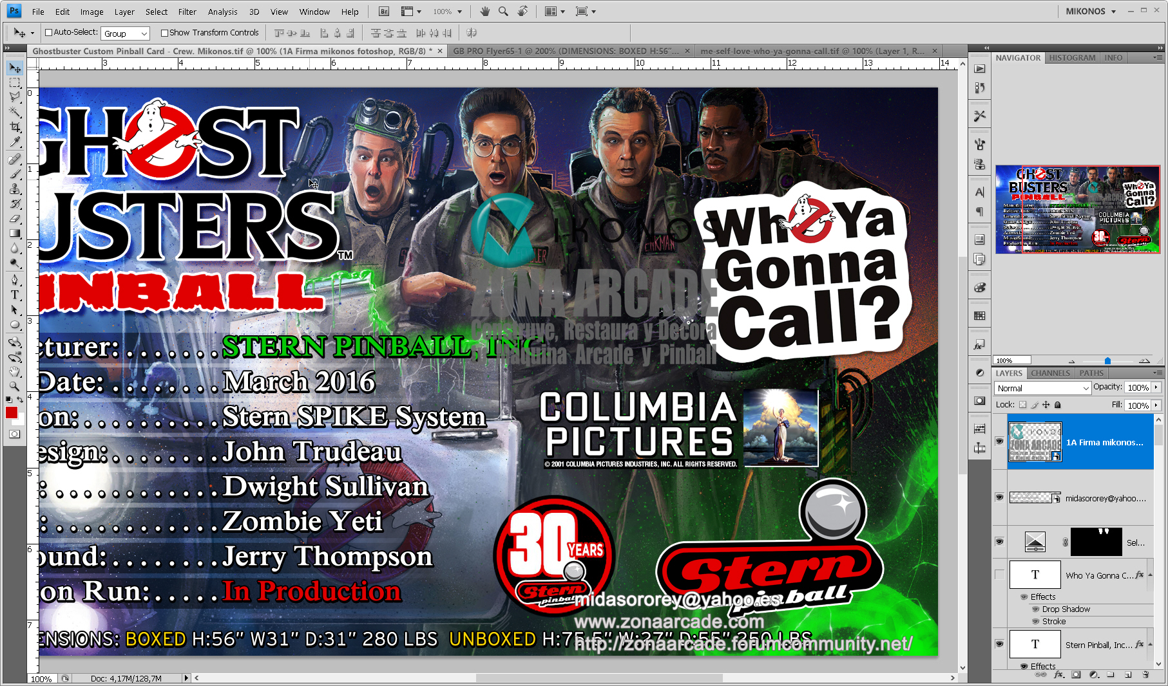Collapse effects of Stern Pinball, Inc layer
Image resolution: width=1168 pixels, height=686 pixels.
1151,644
